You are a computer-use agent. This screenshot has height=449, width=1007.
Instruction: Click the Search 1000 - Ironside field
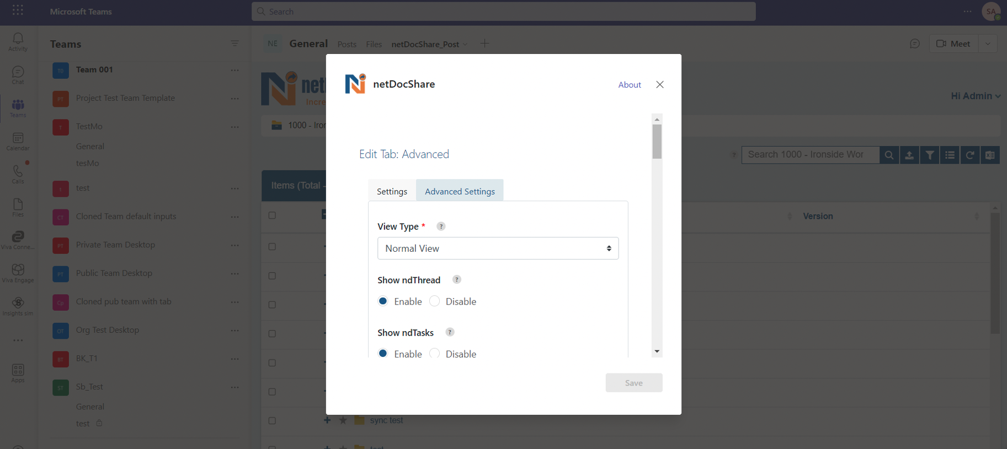[x=810, y=155]
